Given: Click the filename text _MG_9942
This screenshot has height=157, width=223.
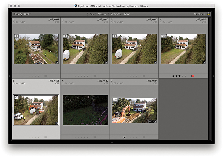Looking at the screenshot, I should pyautogui.click(x=152, y=20).
